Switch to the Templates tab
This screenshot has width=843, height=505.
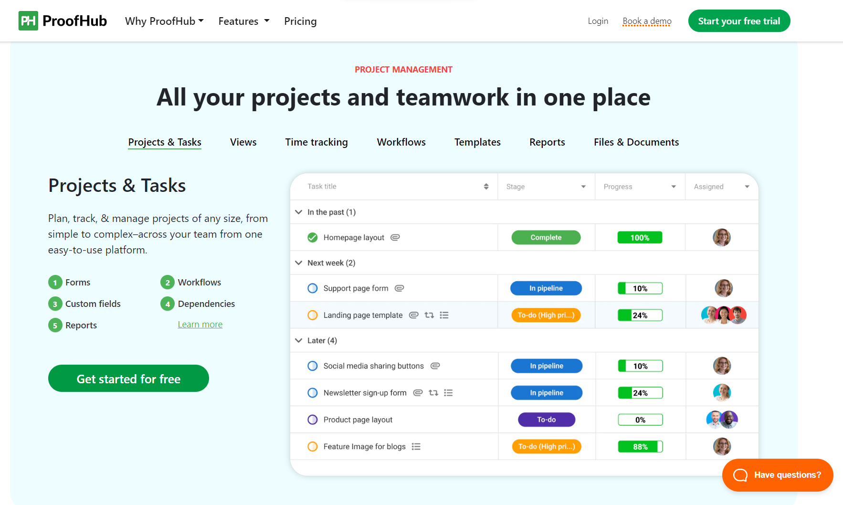point(477,142)
